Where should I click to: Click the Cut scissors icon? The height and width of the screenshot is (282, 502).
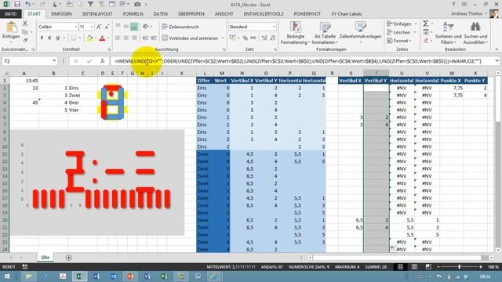coord(25,23)
